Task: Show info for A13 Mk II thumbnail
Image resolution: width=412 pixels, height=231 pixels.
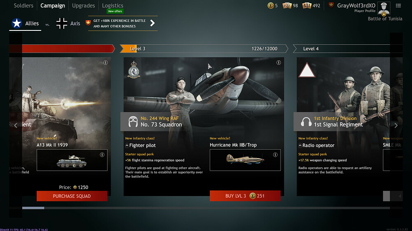Action: point(102,155)
